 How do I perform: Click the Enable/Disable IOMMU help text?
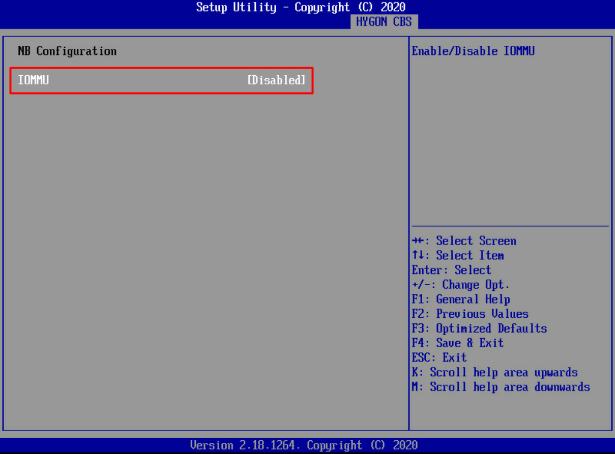click(x=473, y=51)
